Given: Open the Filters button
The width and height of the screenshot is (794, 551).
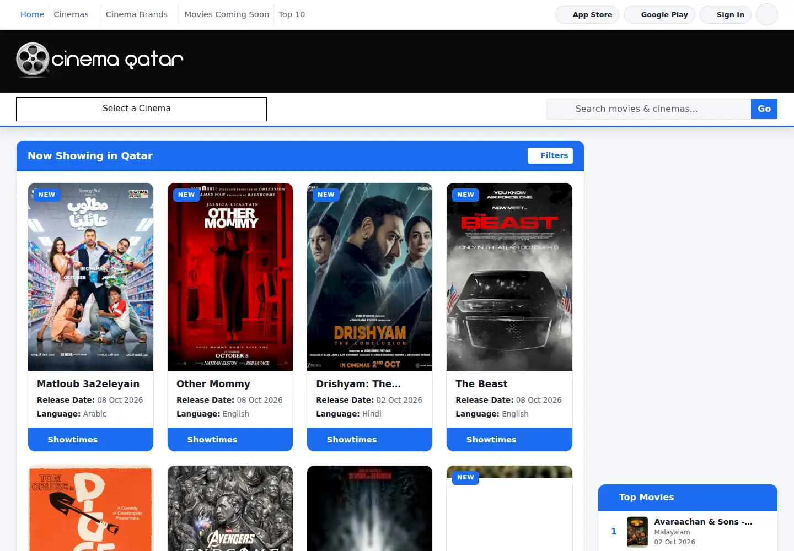Looking at the screenshot, I should pos(550,155).
